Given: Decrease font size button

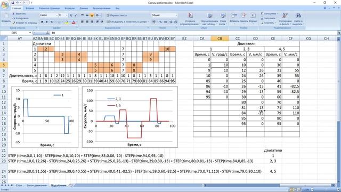Looking at the screenshot, I should tap(75, 15).
